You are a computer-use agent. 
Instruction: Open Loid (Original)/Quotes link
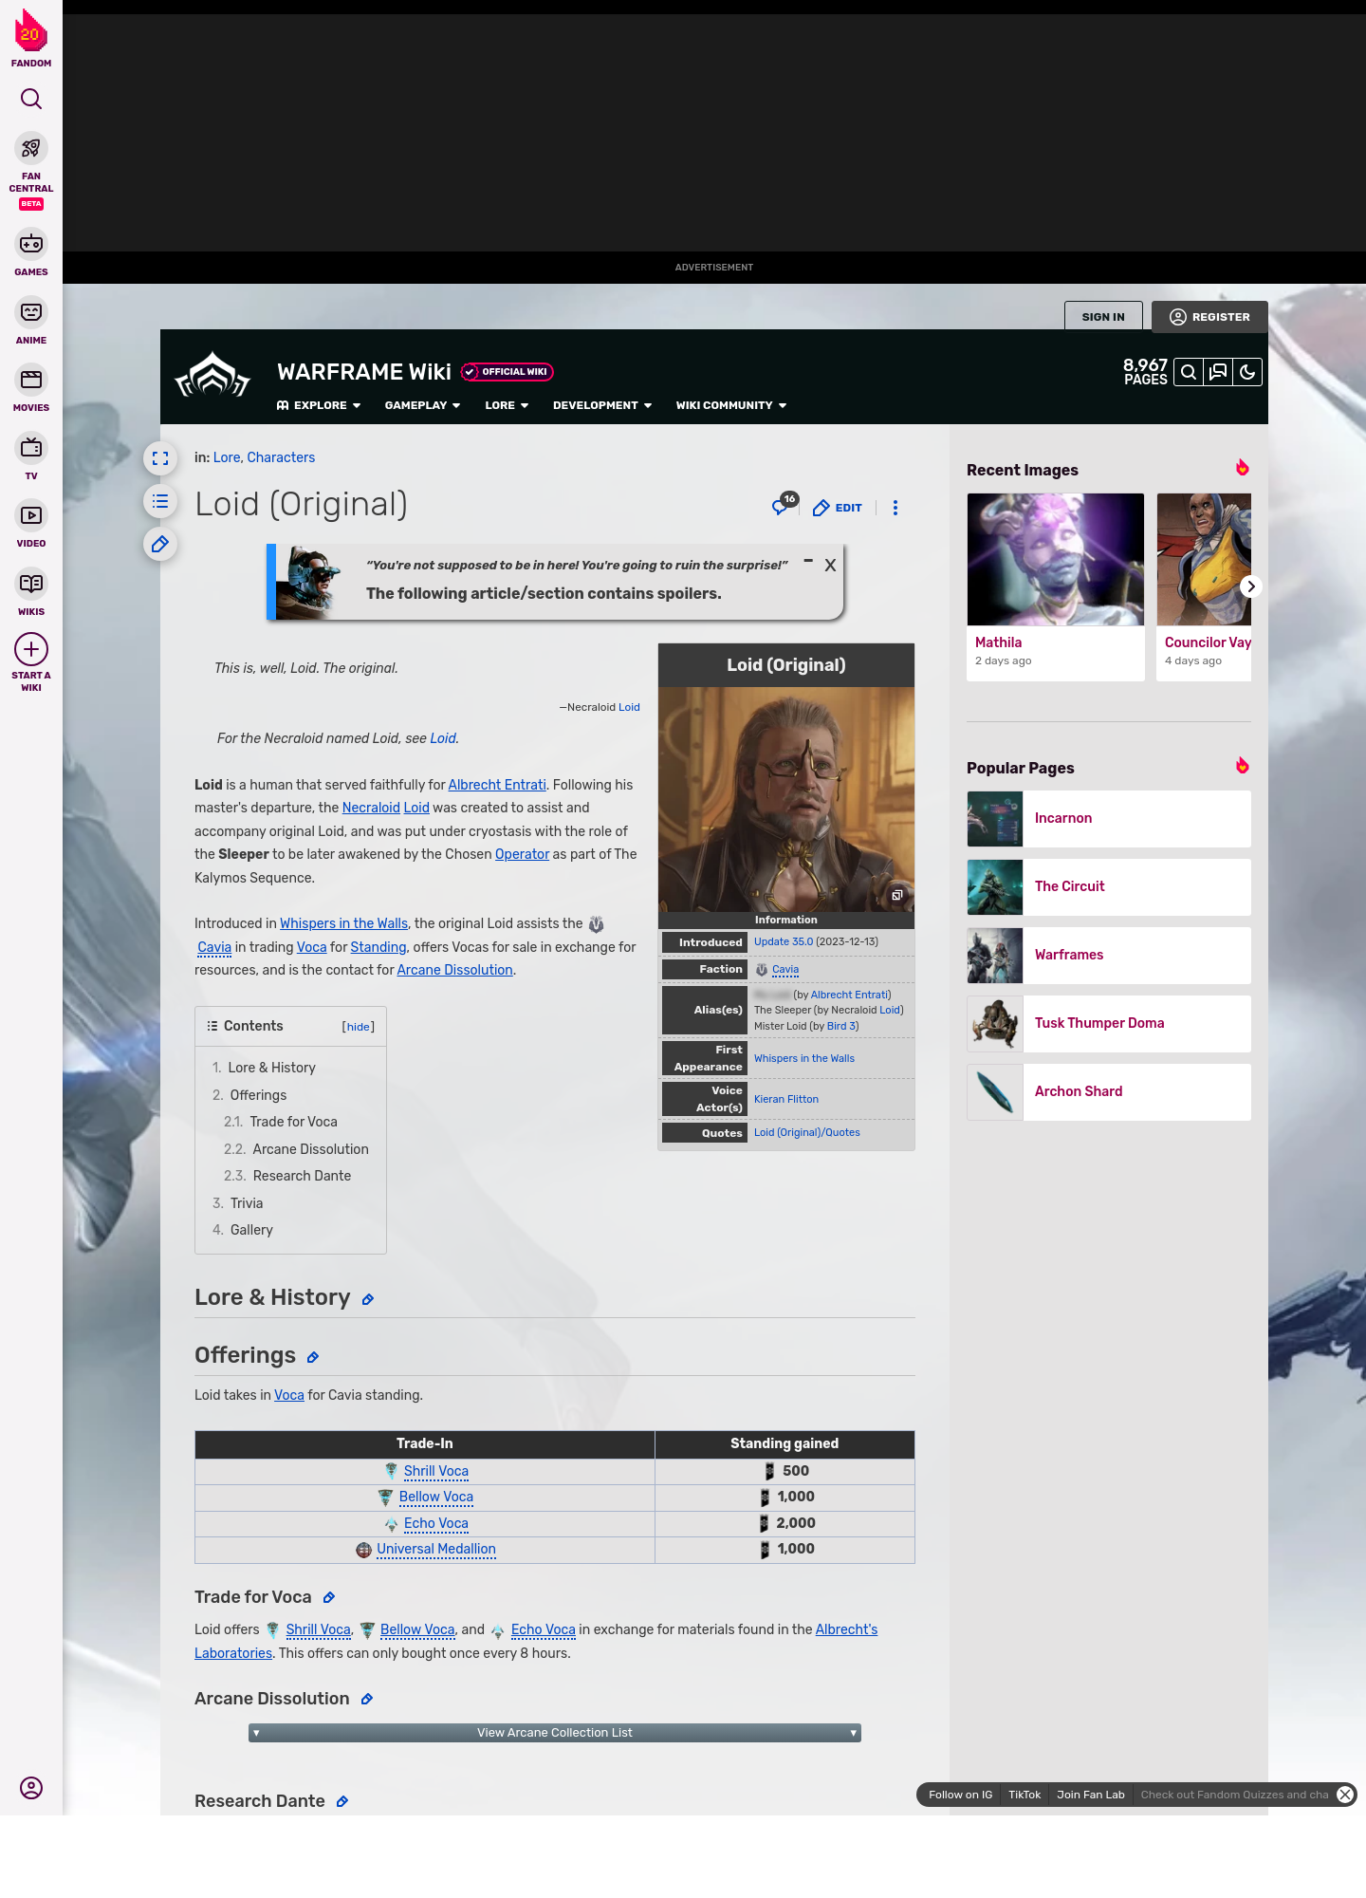pos(807,1132)
